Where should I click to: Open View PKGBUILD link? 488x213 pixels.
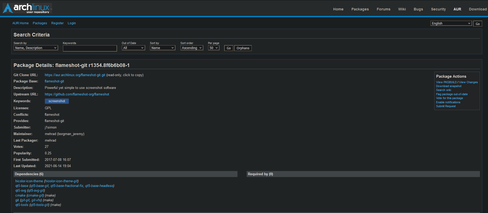point(446,82)
